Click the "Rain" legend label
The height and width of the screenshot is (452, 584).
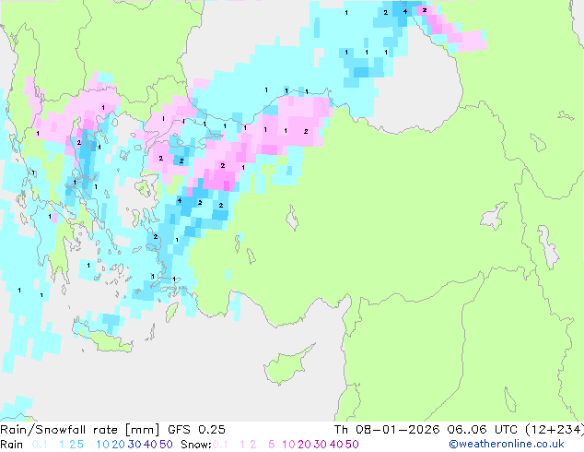12,445
